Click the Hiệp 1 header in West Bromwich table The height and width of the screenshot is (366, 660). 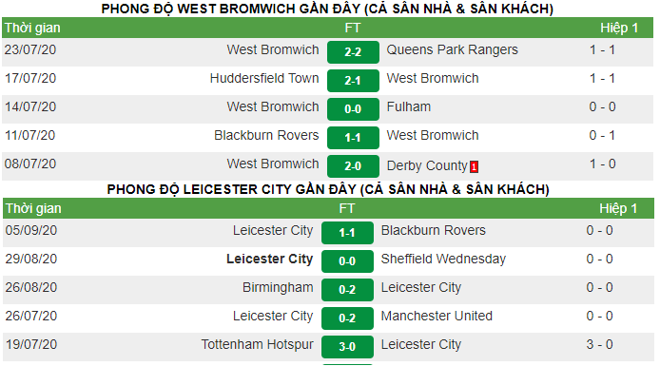coord(619,29)
